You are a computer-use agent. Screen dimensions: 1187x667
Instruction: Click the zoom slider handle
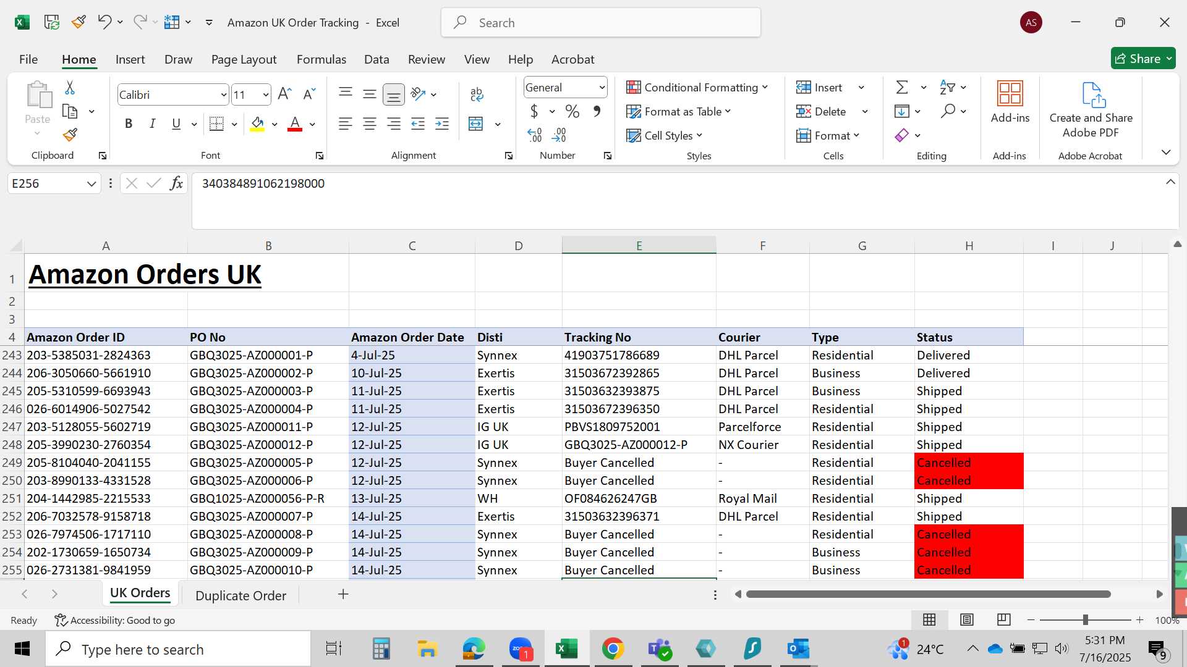[1085, 619]
